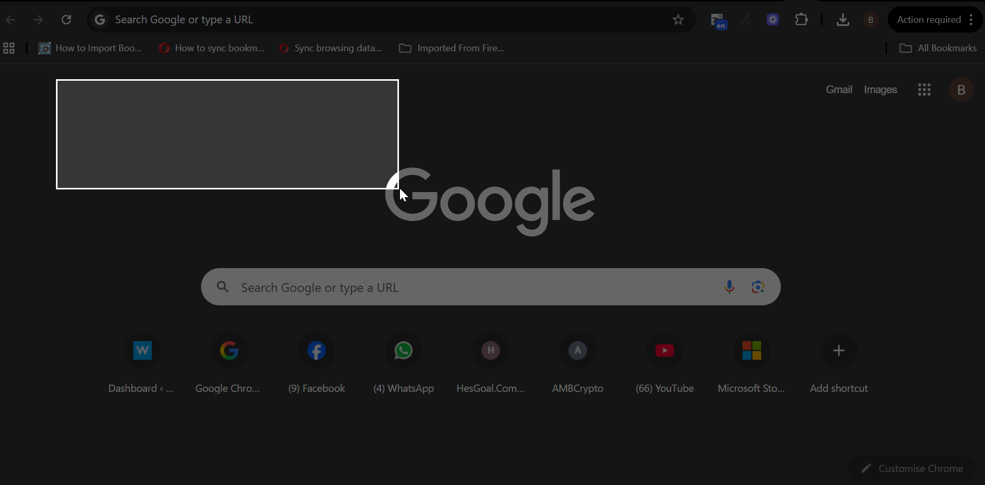The width and height of the screenshot is (985, 485).
Task: Open the YouTube shortcut
Action: click(x=665, y=363)
